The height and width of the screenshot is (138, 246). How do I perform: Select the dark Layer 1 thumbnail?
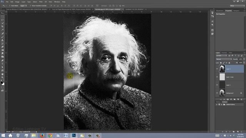coord(222,85)
